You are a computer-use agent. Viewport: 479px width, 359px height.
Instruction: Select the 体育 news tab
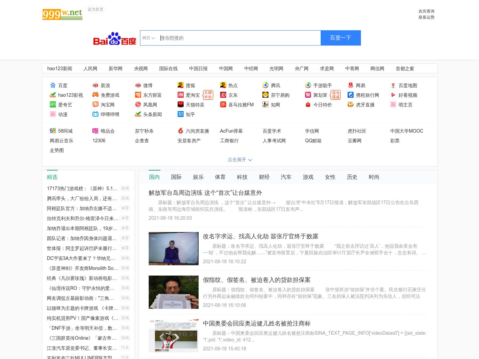220,177
